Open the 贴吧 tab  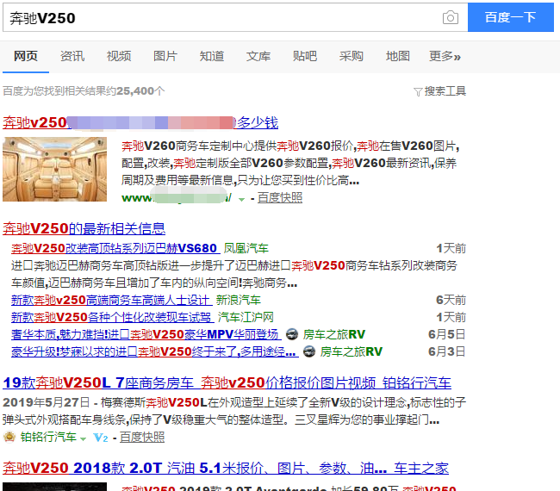[x=305, y=56]
